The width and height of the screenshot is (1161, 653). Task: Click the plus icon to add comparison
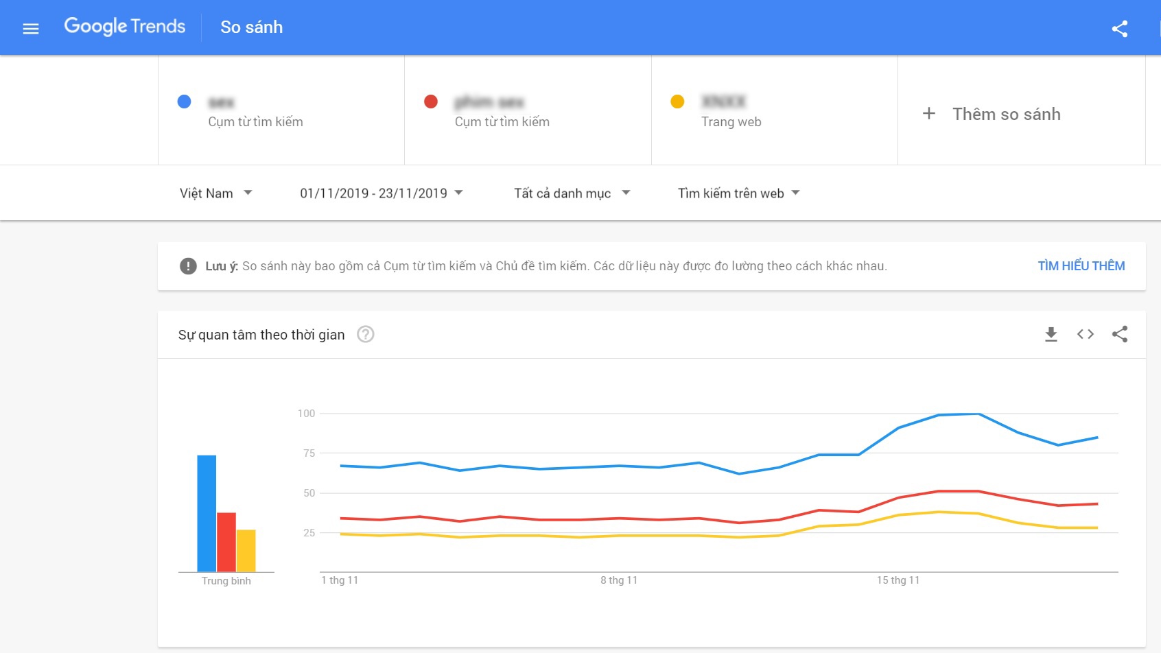(928, 113)
